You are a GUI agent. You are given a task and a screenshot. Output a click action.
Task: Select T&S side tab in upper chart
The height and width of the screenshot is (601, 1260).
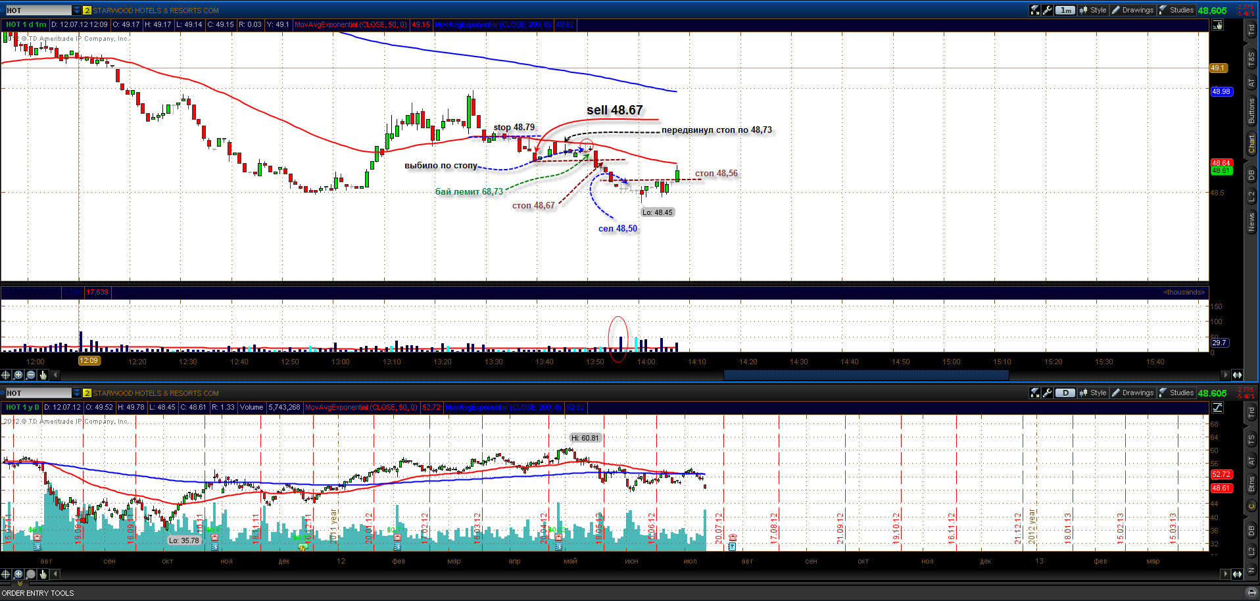point(1251,60)
